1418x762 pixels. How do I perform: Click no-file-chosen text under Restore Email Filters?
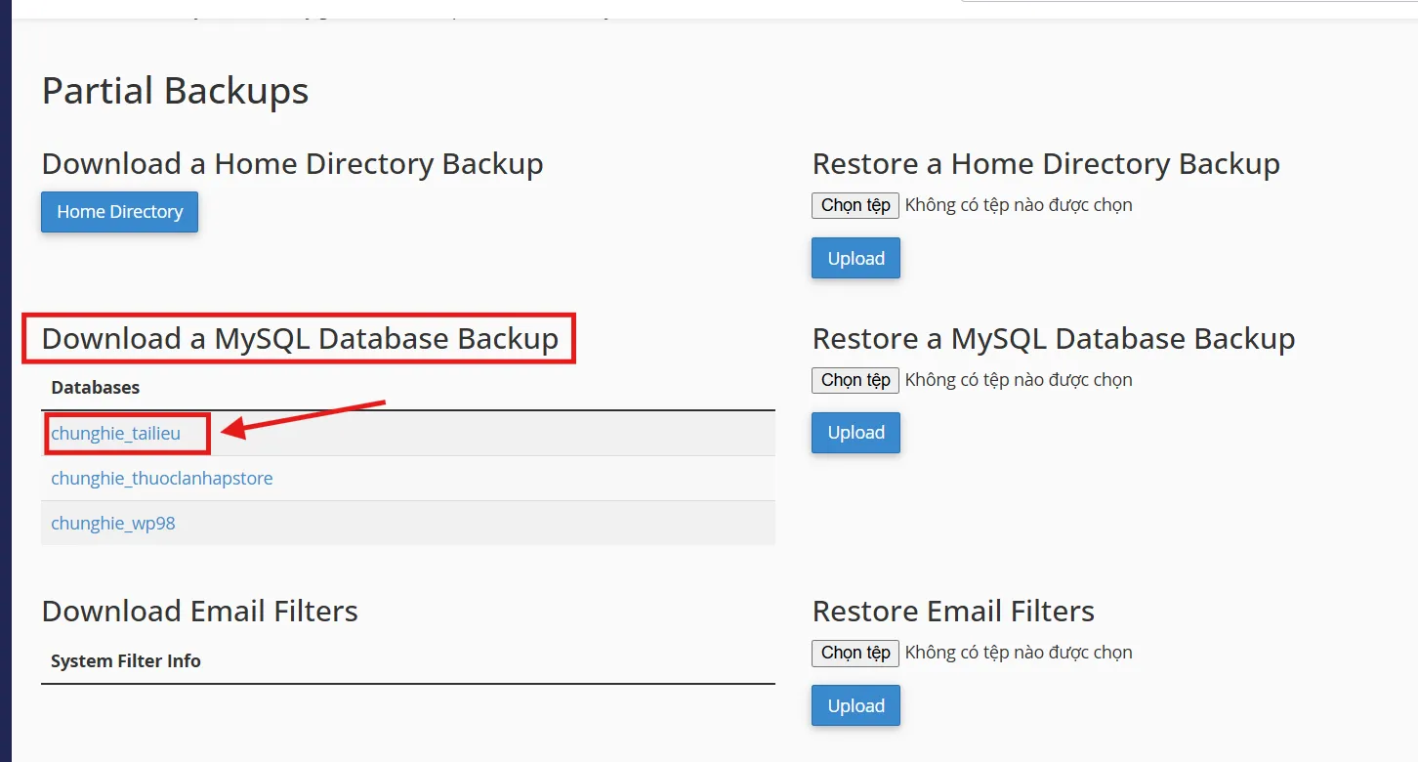(x=1019, y=653)
